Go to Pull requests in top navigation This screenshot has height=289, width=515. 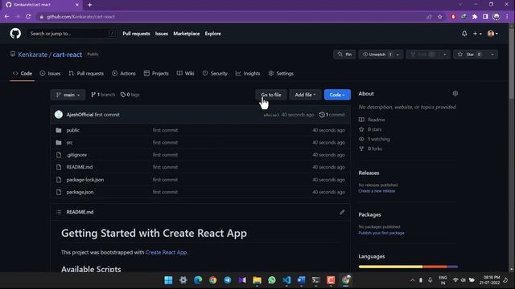[136, 34]
